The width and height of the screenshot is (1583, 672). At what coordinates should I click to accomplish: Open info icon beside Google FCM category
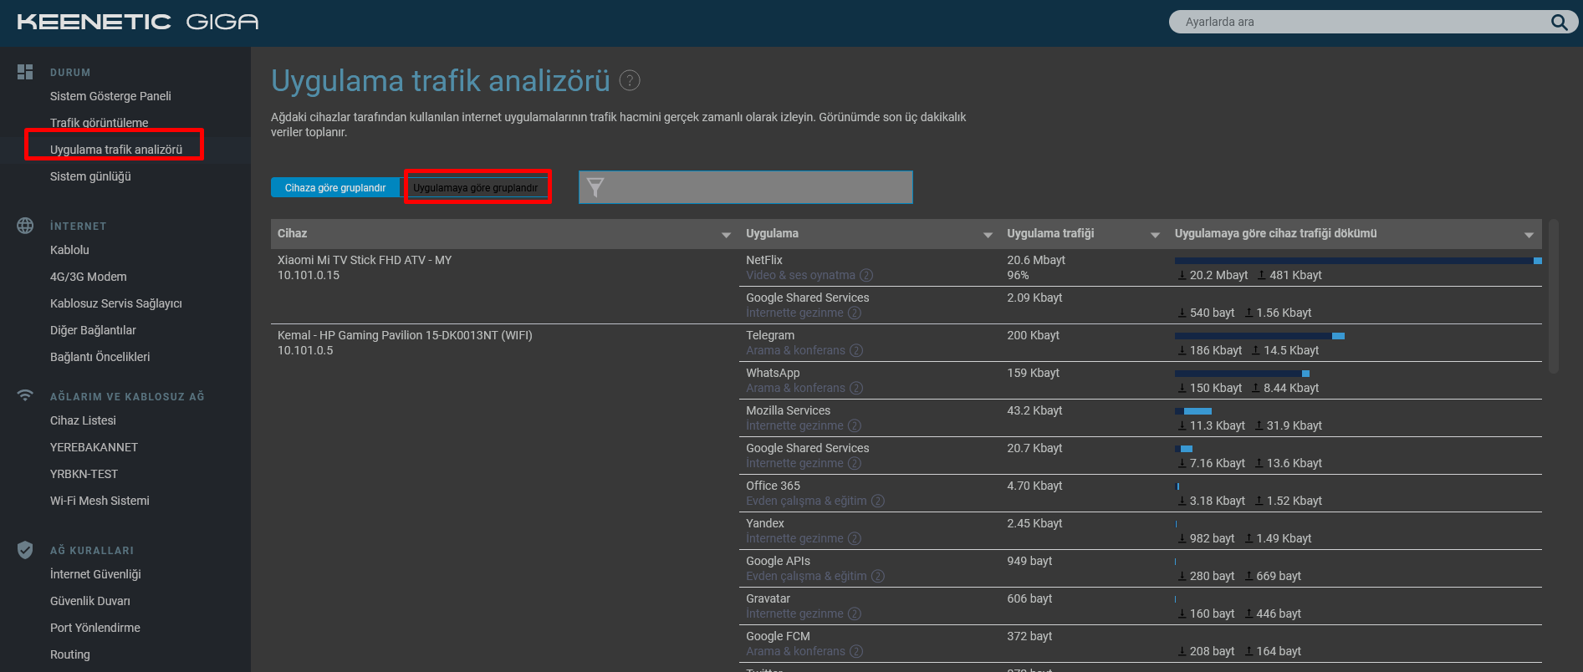click(x=856, y=651)
